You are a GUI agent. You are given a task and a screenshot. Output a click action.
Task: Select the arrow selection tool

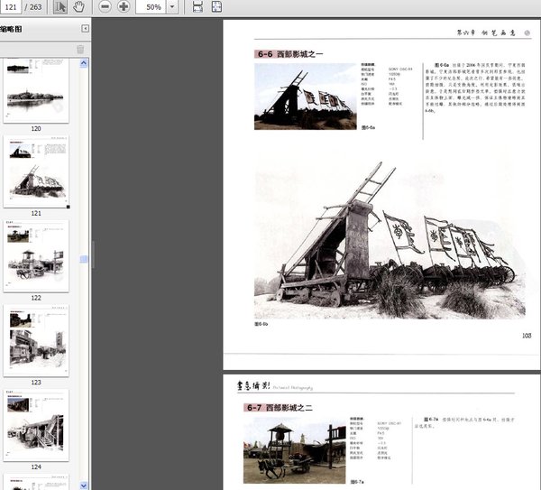click(x=60, y=7)
